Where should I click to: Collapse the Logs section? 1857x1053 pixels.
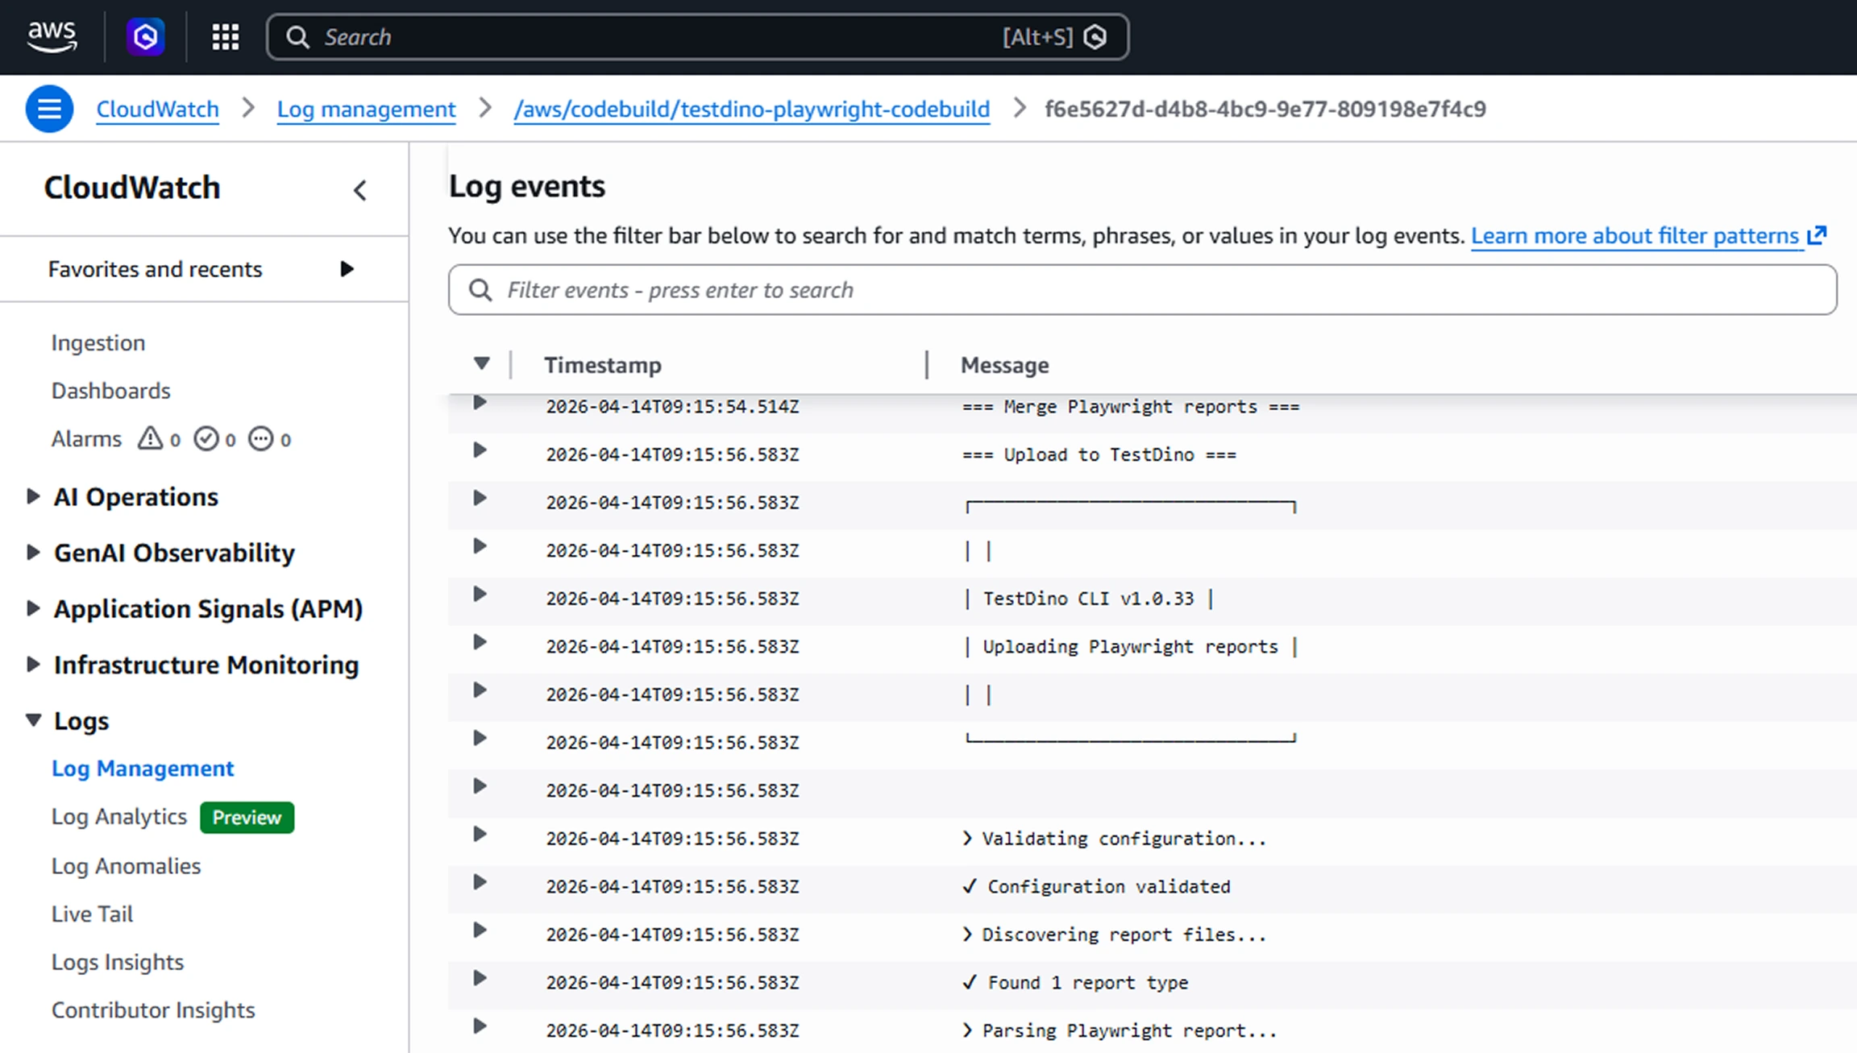pyautogui.click(x=33, y=720)
